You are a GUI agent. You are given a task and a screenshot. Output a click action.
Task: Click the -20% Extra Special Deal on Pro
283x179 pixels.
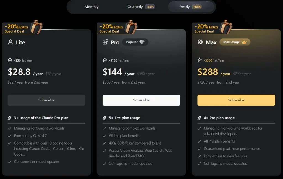pyautogui.click(x=111, y=28)
